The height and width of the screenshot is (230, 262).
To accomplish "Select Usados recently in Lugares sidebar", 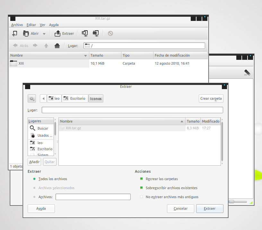I will 41,135.
